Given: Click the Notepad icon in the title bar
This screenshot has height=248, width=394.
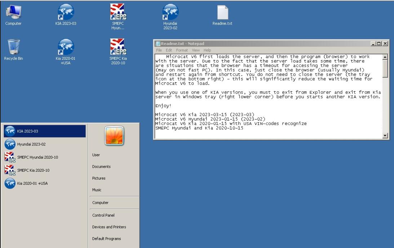Looking at the screenshot, I should click(x=158, y=44).
